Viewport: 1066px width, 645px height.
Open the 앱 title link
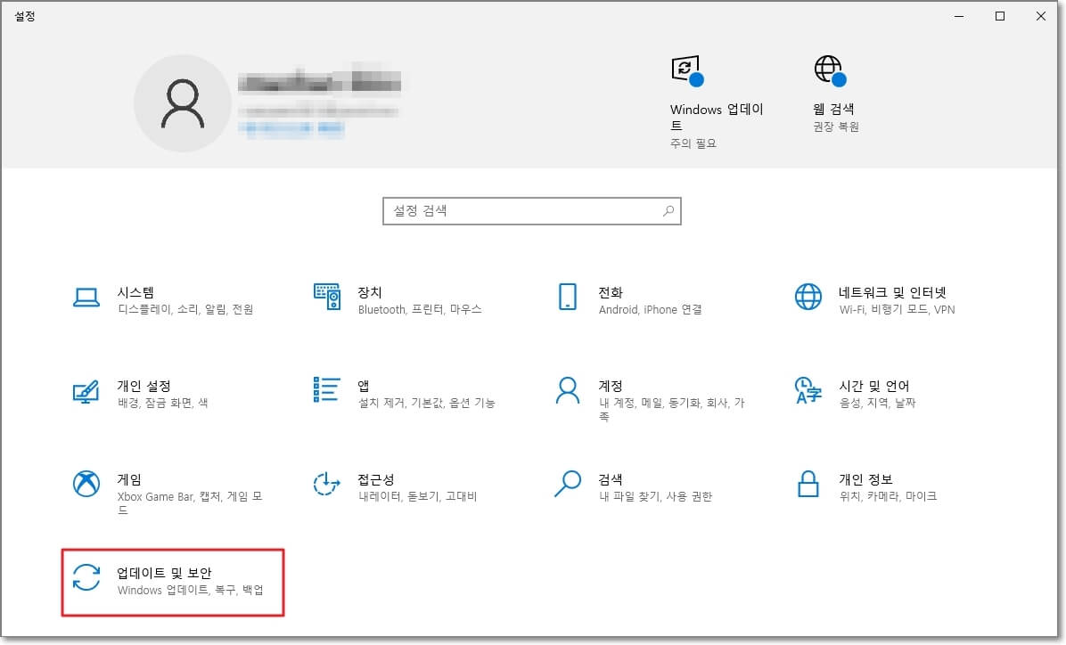coord(364,386)
